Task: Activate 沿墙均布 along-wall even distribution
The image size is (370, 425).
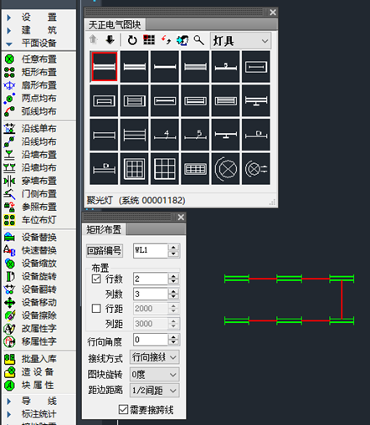Action: coord(31,167)
